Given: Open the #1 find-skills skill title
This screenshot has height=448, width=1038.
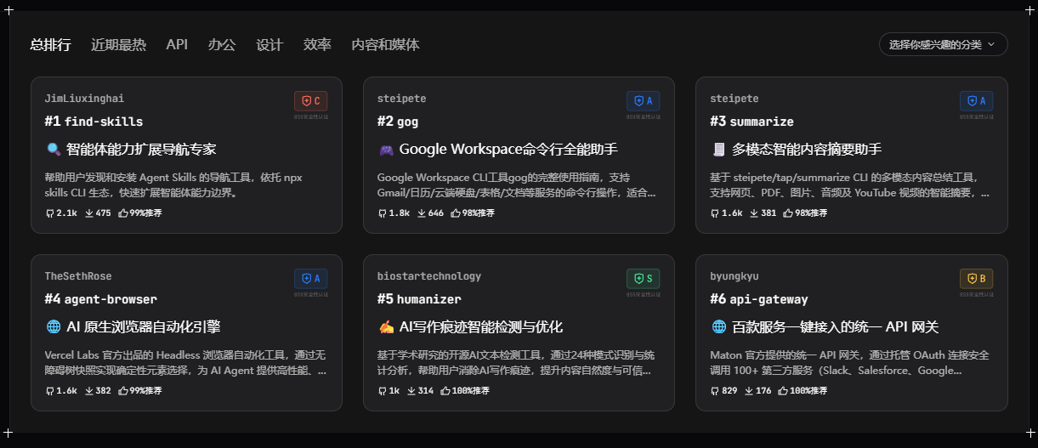Looking at the screenshot, I should (94, 122).
